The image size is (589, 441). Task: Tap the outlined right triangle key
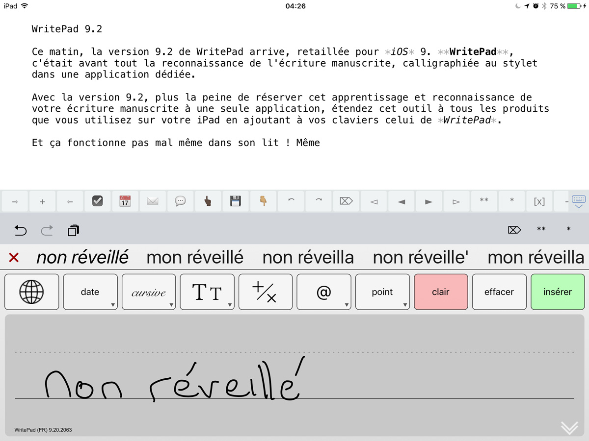coord(456,201)
